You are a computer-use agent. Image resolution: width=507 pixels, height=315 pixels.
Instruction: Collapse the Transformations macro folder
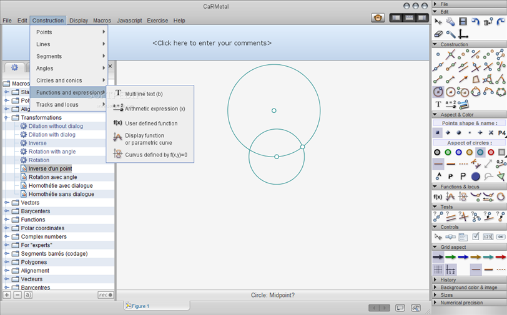point(6,118)
